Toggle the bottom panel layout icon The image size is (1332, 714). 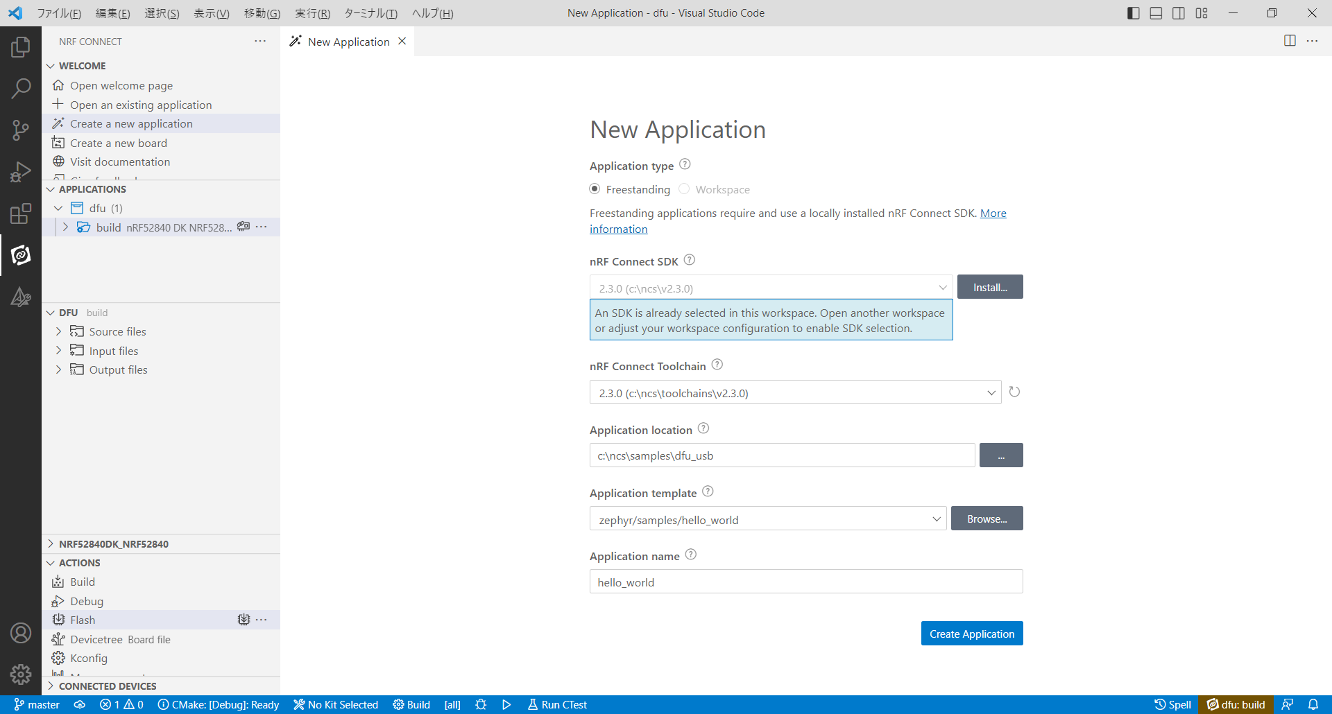[x=1156, y=13]
